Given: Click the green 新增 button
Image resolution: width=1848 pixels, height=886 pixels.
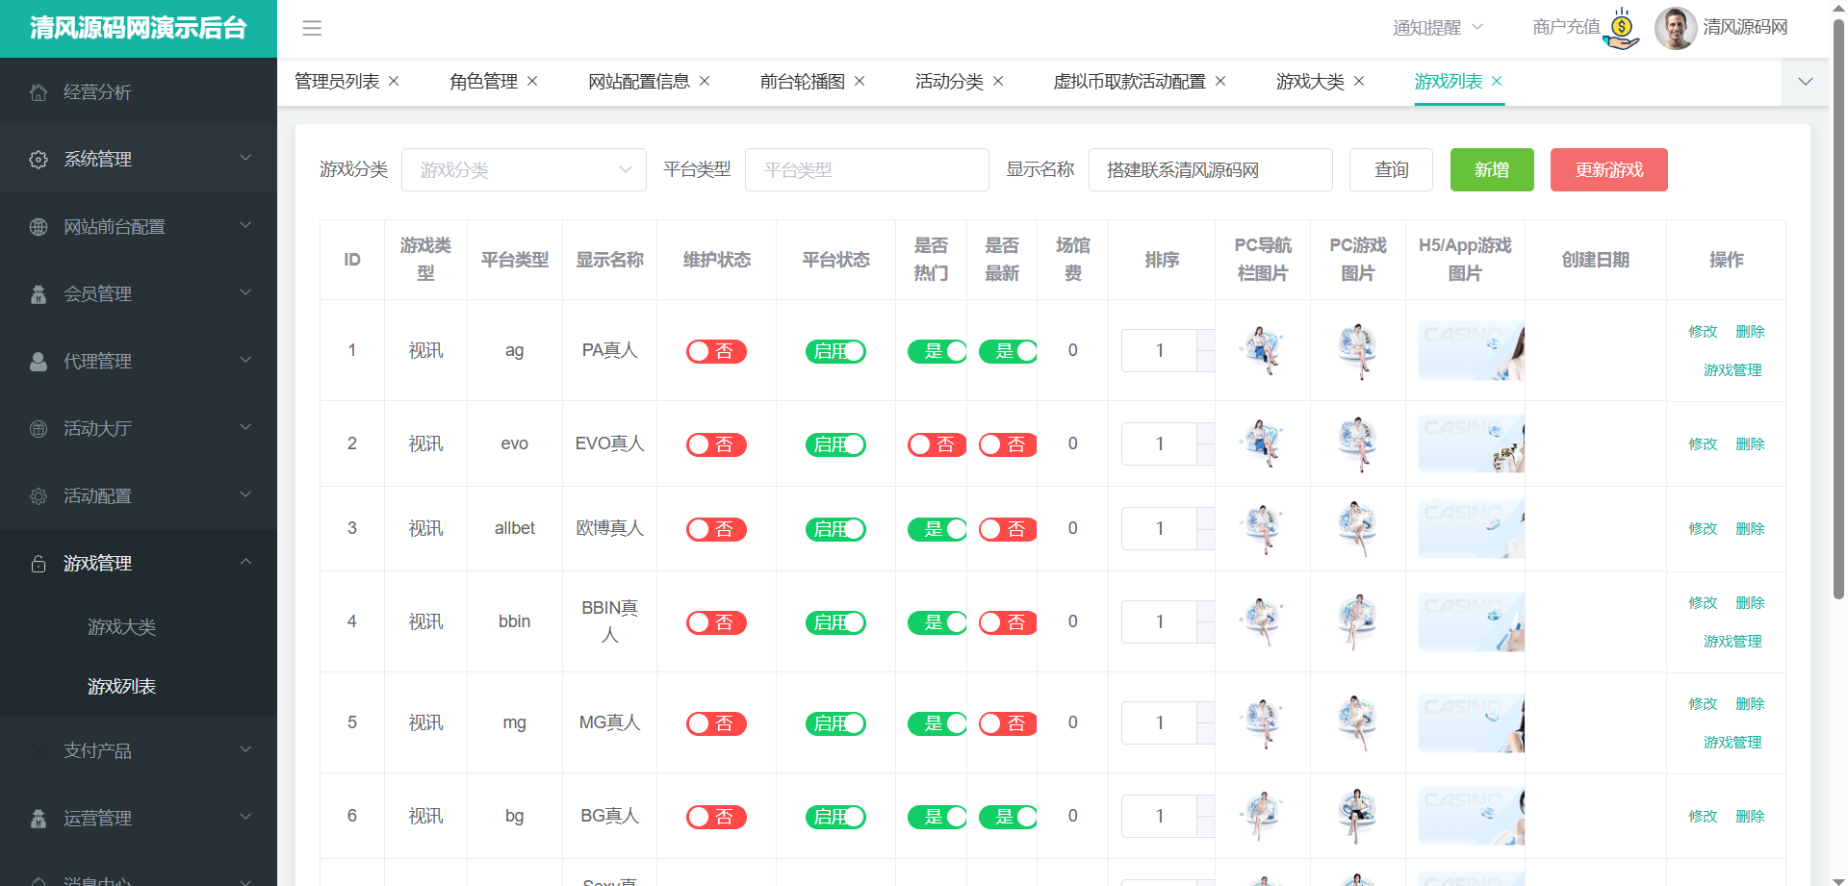Looking at the screenshot, I should (x=1492, y=170).
